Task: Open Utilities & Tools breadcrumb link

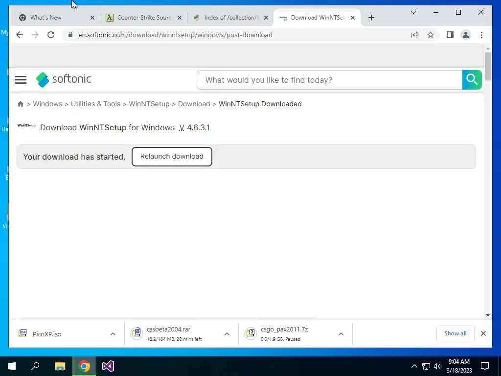Action: (95, 104)
